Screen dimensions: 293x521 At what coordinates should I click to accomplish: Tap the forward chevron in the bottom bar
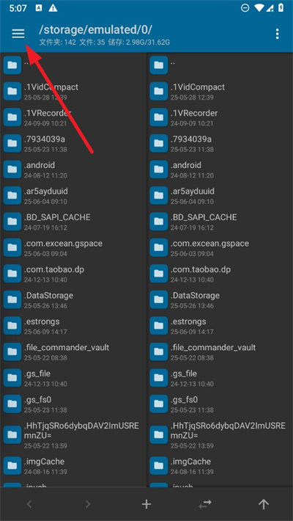pyautogui.click(x=88, y=504)
